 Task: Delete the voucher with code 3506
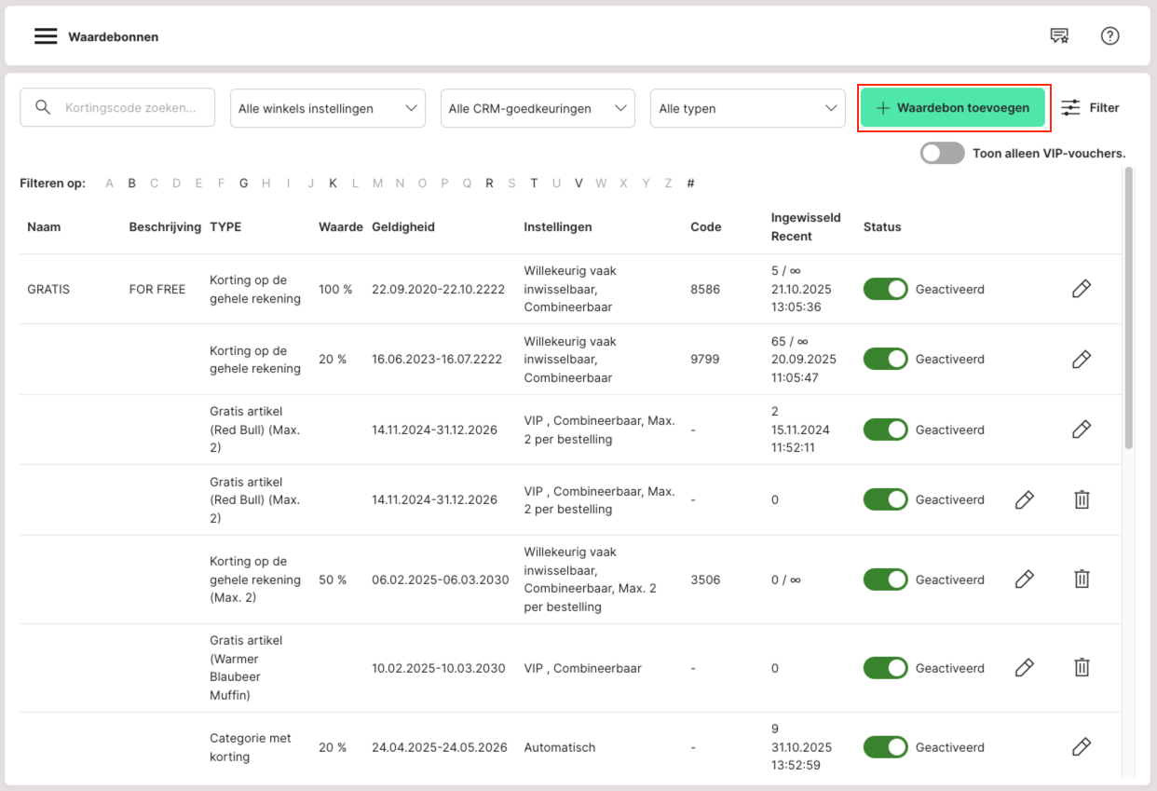tap(1081, 580)
